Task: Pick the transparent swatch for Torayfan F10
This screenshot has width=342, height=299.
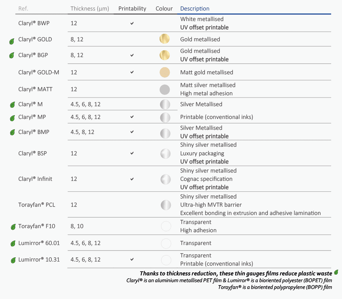Action: click(166, 226)
